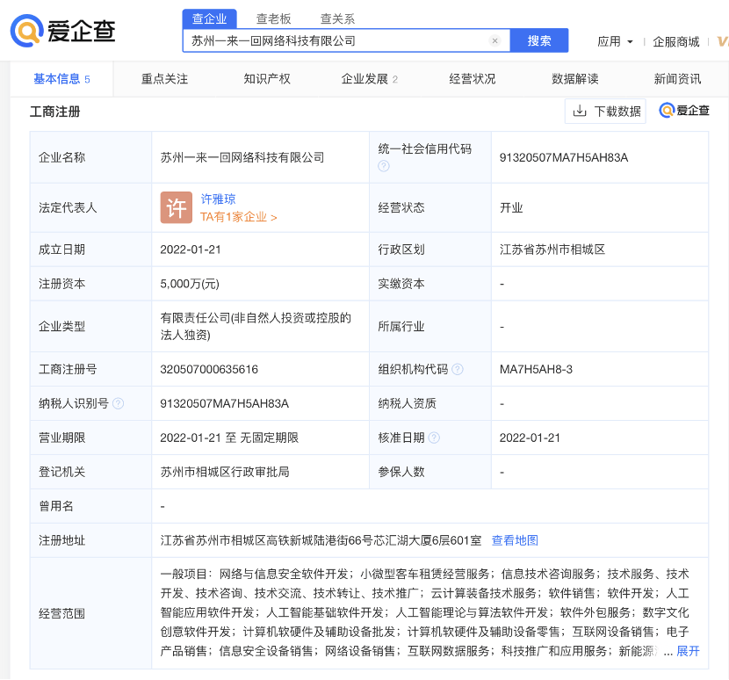The image size is (729, 680).
Task: Switch to 查关系 search tab
Action: tap(337, 18)
